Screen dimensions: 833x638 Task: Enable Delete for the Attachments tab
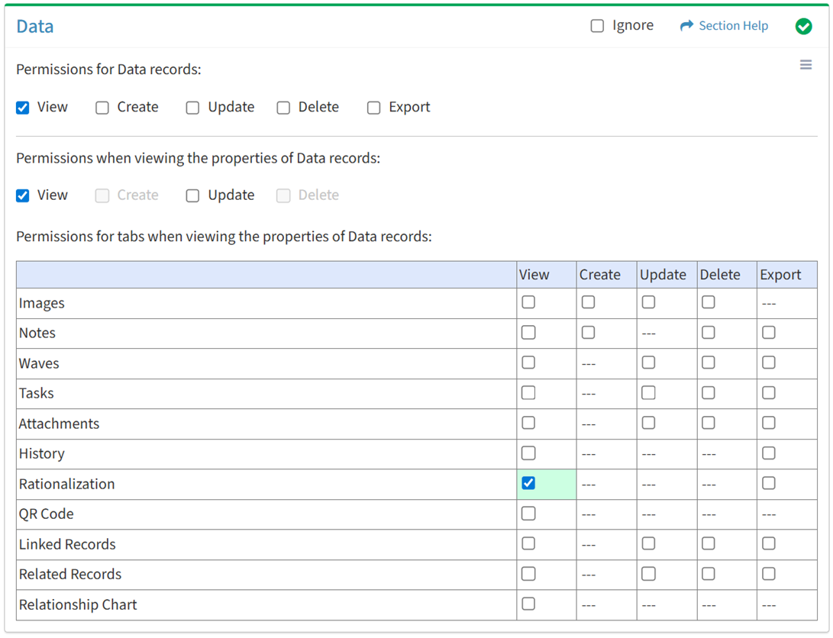tap(709, 423)
